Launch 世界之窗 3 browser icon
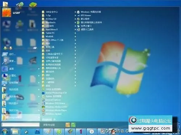This screenshot has height=135, width=181. [78, 26]
